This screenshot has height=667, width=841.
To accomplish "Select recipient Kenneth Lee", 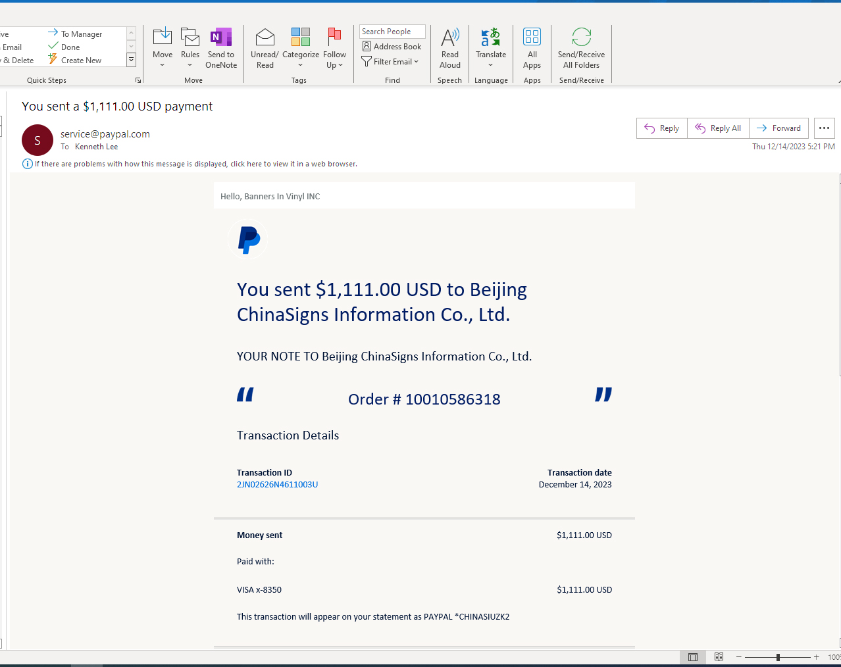I will pos(96,147).
